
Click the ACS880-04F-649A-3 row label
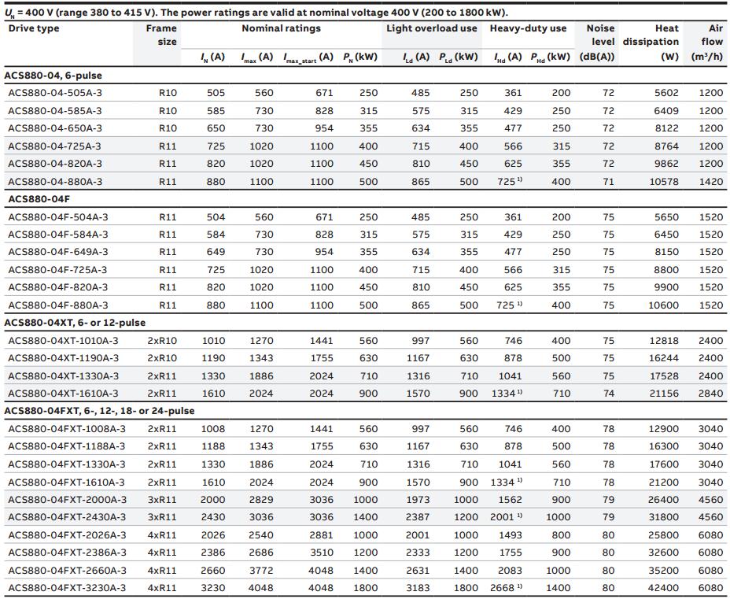(57, 252)
